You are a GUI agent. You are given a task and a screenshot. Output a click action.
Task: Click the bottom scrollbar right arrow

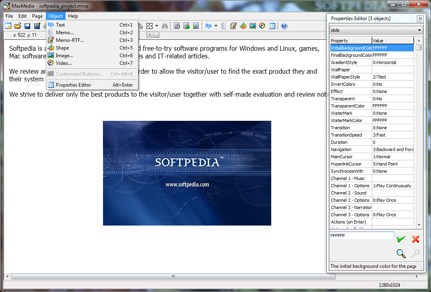tap(417, 276)
